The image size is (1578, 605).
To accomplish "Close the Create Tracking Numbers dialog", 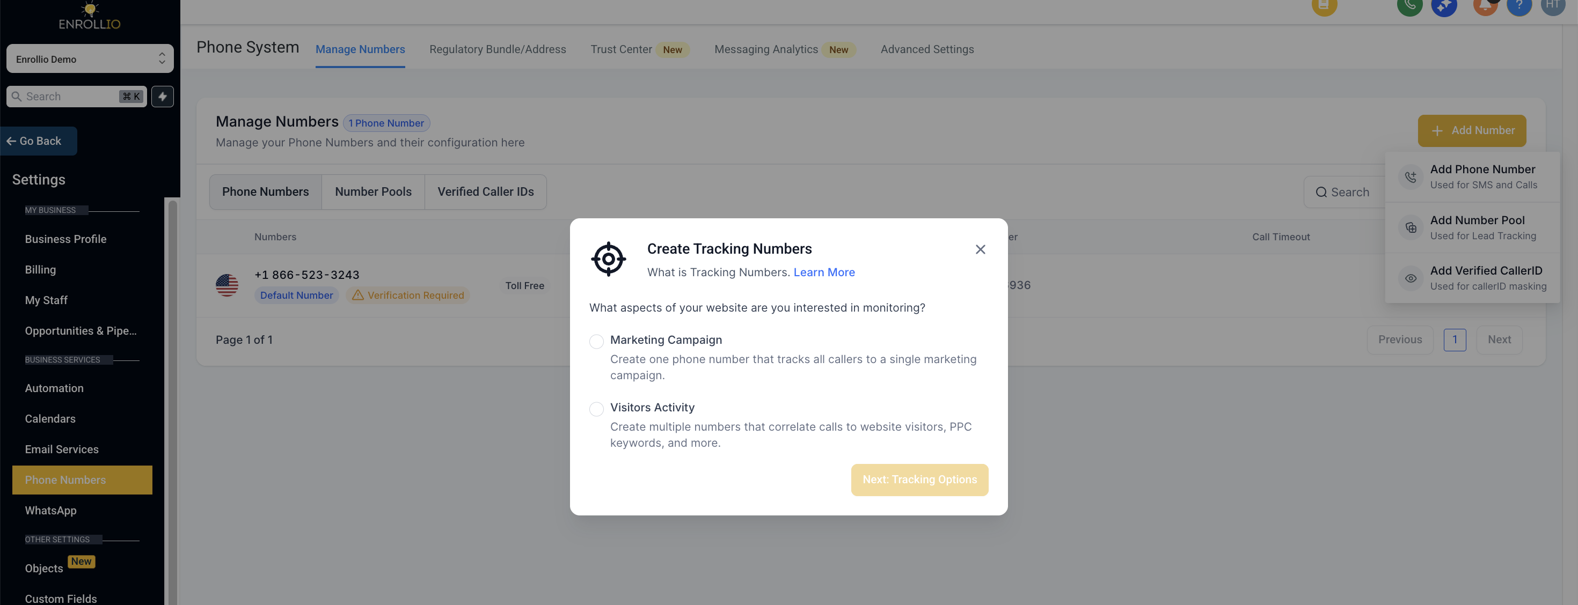I will (980, 249).
